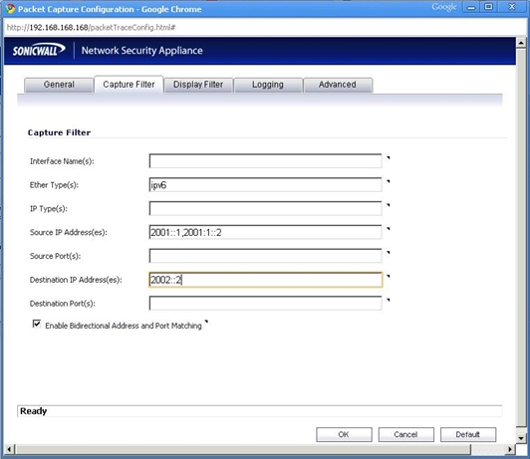Screen dimensions: 530x459
Task: Open the Display Filter tab
Action: click(x=198, y=85)
